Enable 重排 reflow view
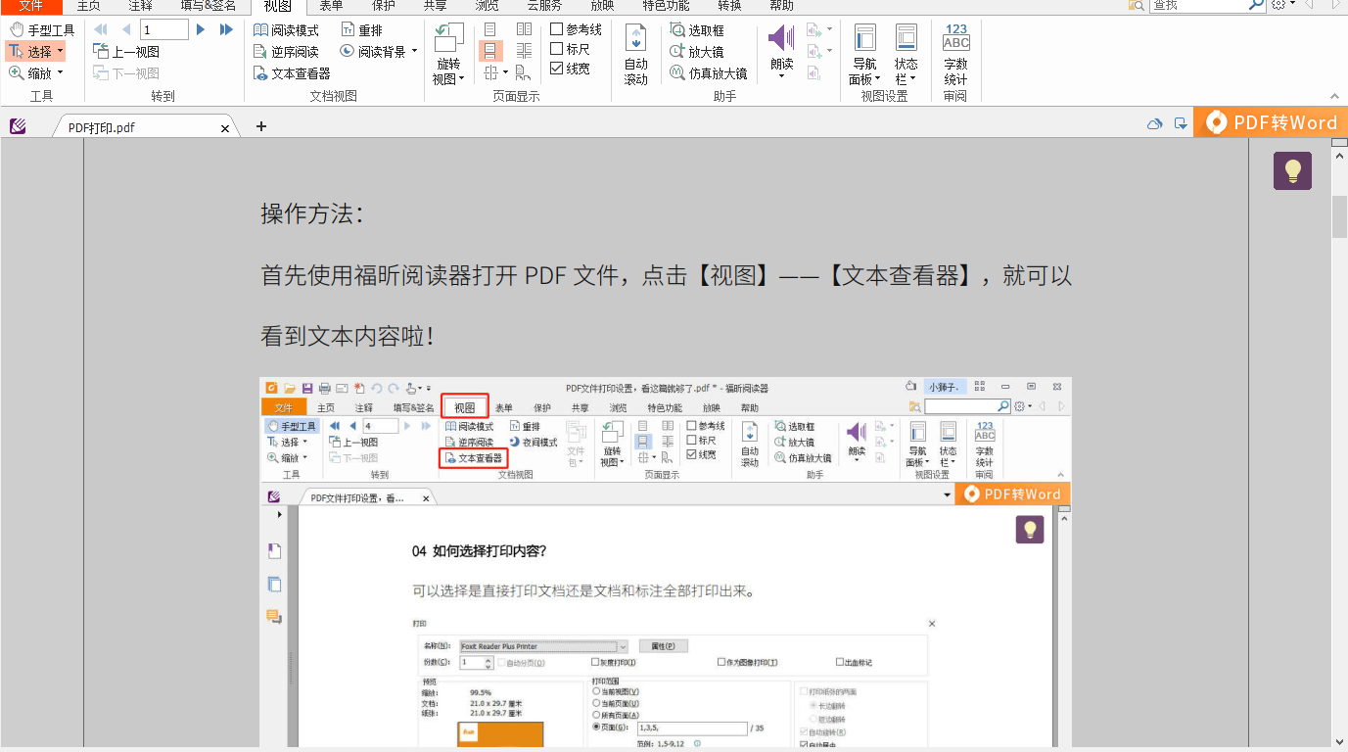Screen dimensions: 1348x752 click(x=359, y=29)
